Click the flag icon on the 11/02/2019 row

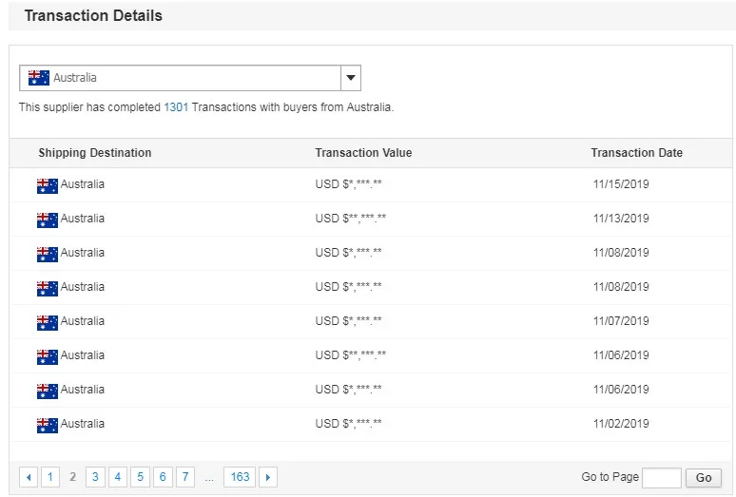click(x=47, y=425)
